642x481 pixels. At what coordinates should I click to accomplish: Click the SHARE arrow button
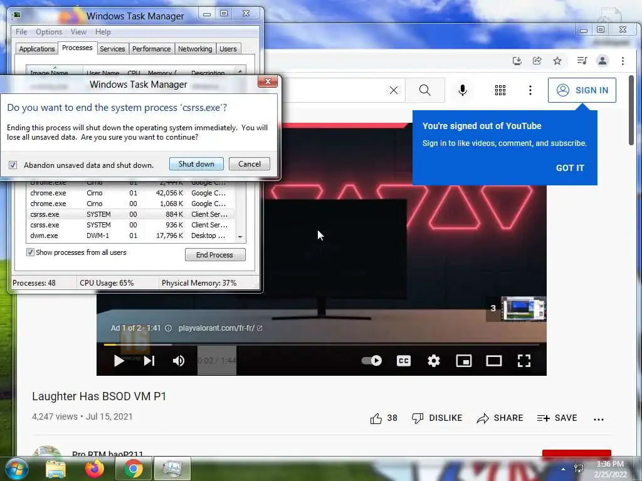(500, 418)
